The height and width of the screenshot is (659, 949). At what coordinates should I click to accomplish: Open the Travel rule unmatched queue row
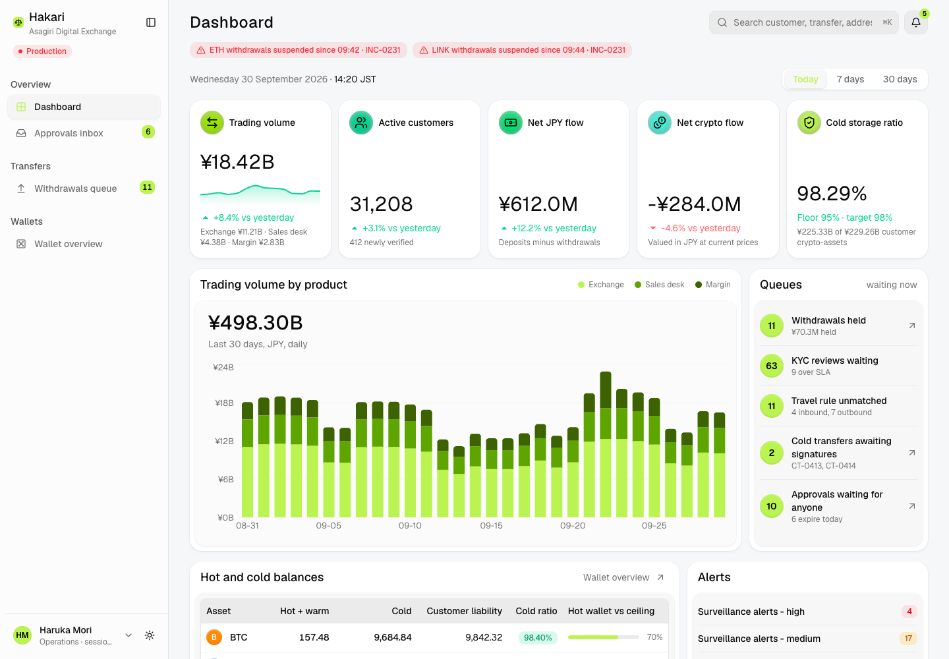[838, 406]
